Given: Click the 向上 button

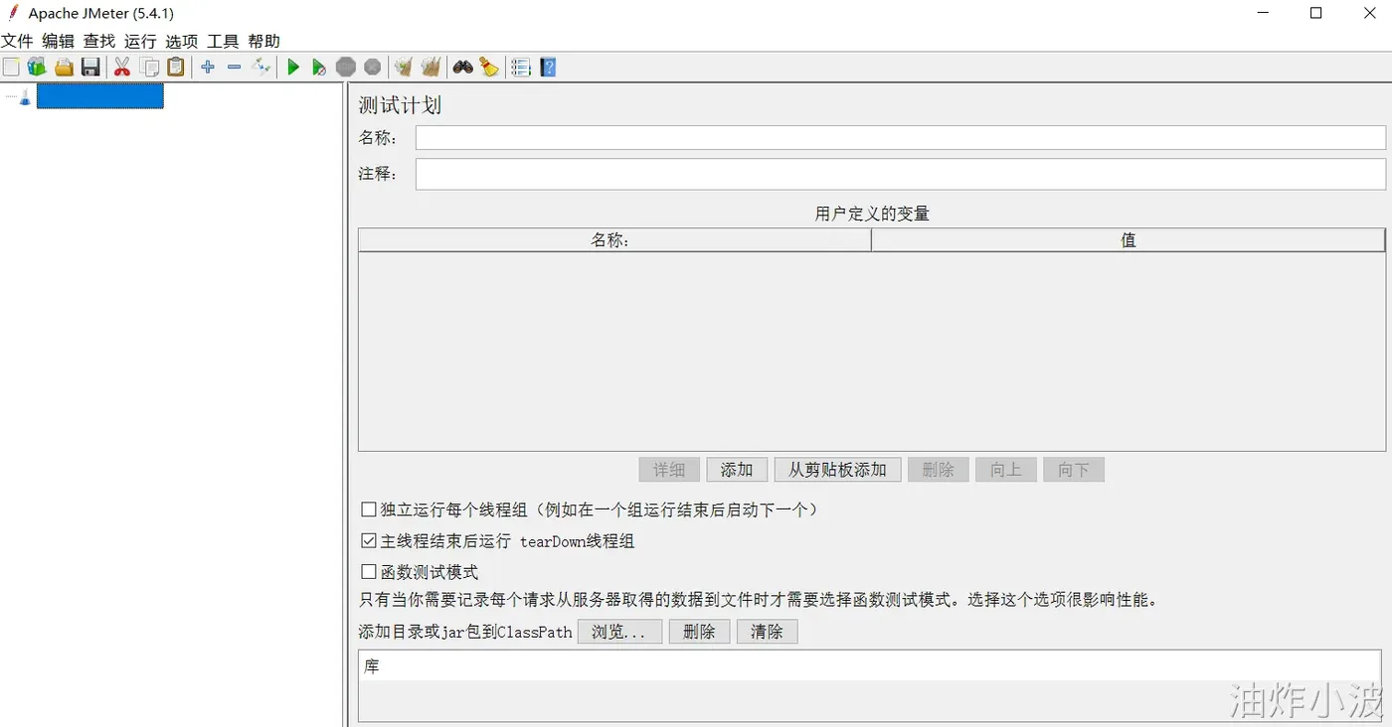Looking at the screenshot, I should tap(1006, 470).
